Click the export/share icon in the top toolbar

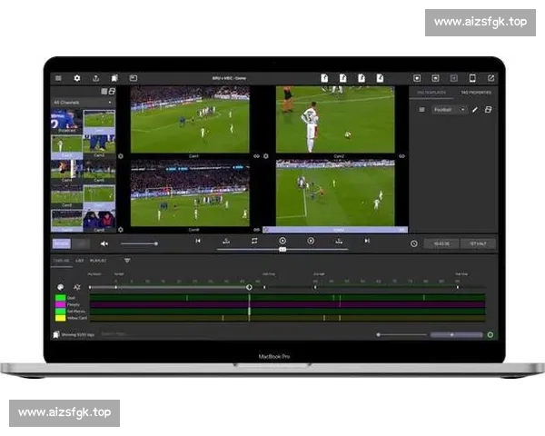point(96,78)
